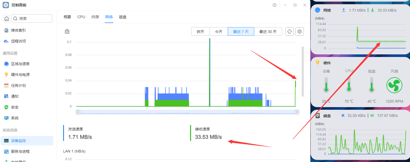Image resolution: width=410 pixels, height=162 pixels.
Task: Select 硬件与电源 sidebar entry text
Action: pyautogui.click(x=20, y=75)
